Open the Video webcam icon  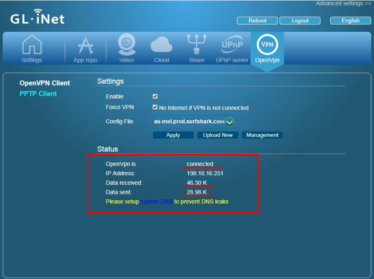126,48
